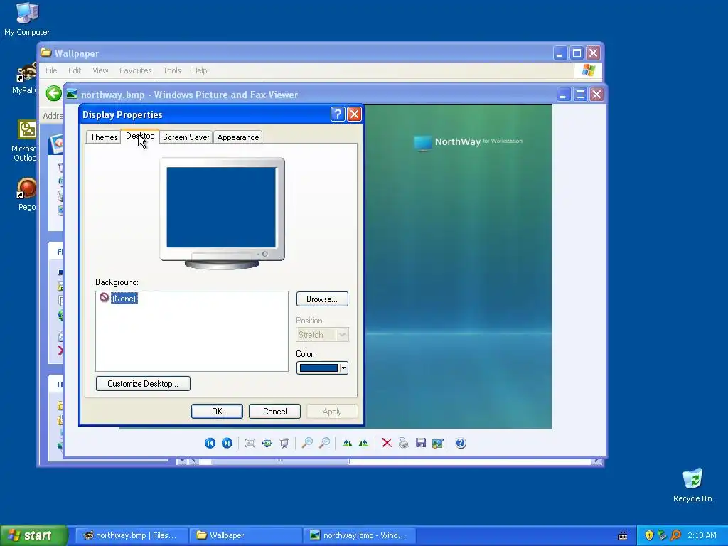Open desktop Color dropdown
This screenshot has height=546, width=728.
coord(322,368)
